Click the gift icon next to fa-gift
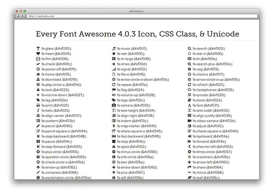The height and width of the screenshot is (192, 273). pyautogui.click(x=114, y=177)
